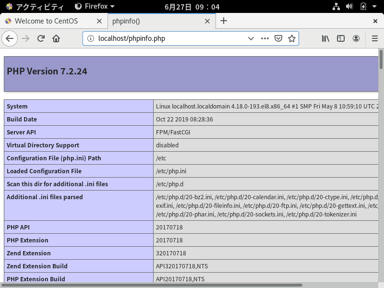Click inside the address bar

coord(158,38)
